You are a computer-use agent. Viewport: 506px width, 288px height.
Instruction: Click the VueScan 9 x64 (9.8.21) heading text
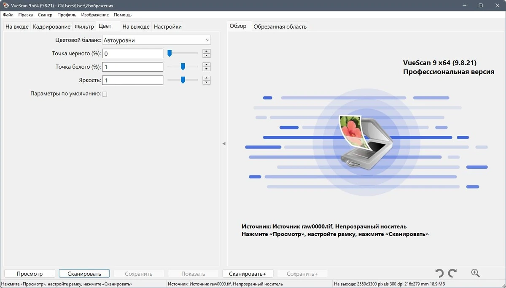tap(440, 62)
